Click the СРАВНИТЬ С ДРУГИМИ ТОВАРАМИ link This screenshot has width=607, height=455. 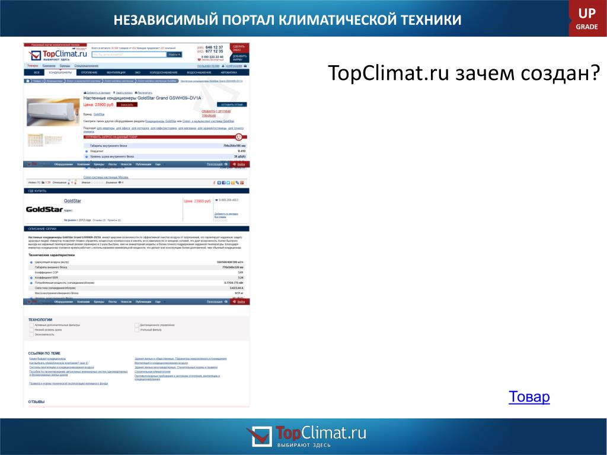[x=216, y=113]
